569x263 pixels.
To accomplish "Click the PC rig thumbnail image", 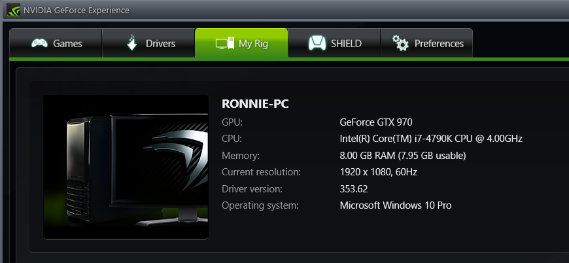I will click(x=126, y=167).
